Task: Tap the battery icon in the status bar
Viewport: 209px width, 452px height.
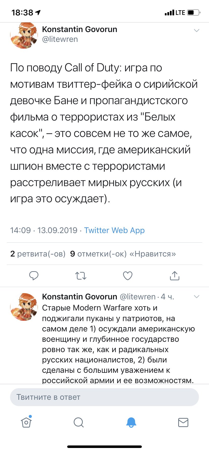Action: coord(194,12)
